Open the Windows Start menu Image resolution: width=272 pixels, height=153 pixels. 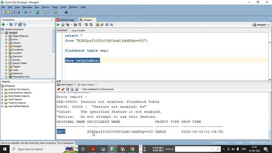[5, 149]
